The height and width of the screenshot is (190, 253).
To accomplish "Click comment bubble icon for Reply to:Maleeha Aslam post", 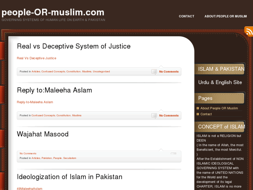I will 154,116.
